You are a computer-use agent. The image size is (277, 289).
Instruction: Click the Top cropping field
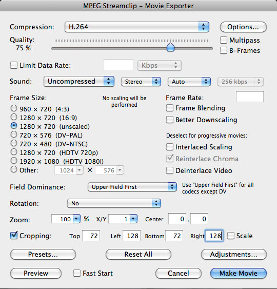point(91,236)
